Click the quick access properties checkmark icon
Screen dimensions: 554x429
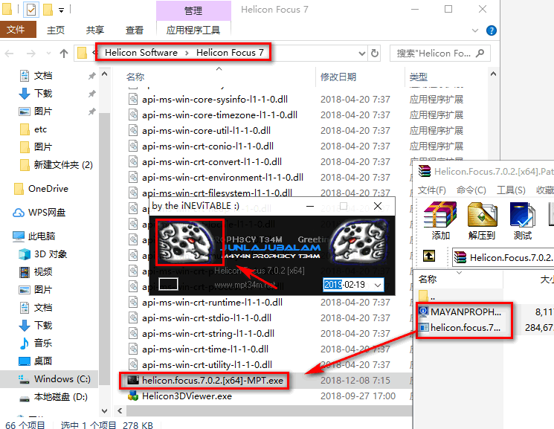(31, 10)
